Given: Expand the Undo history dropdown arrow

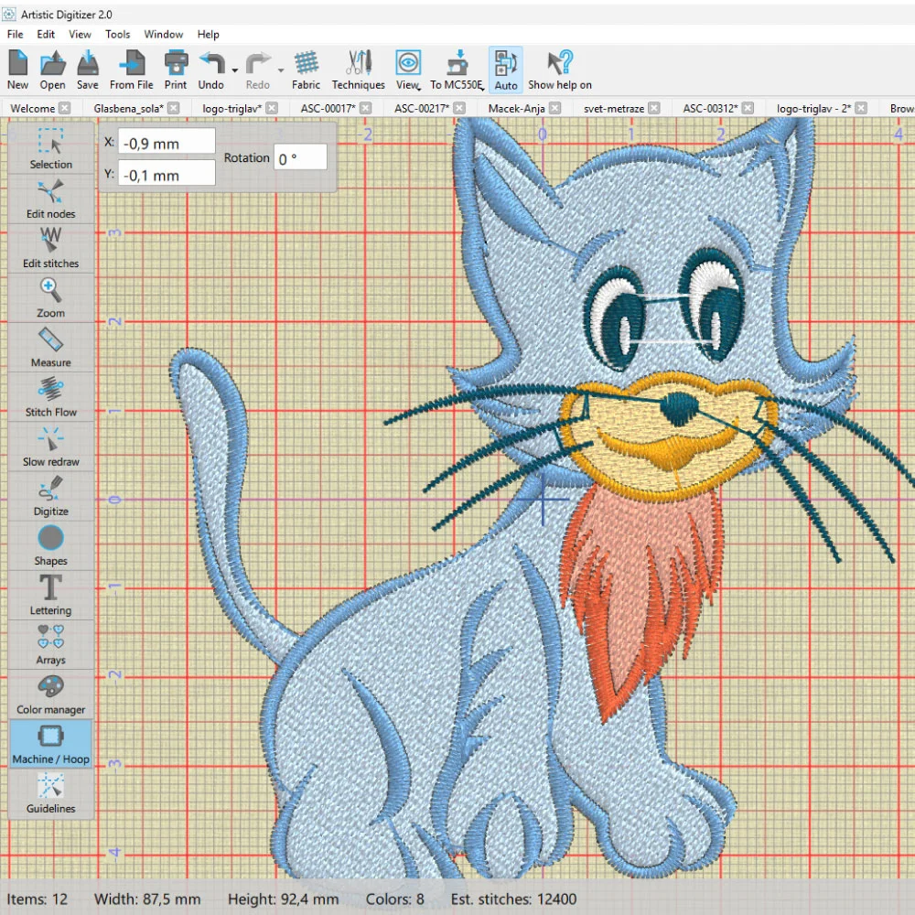Looking at the screenshot, I should pyautogui.click(x=235, y=70).
